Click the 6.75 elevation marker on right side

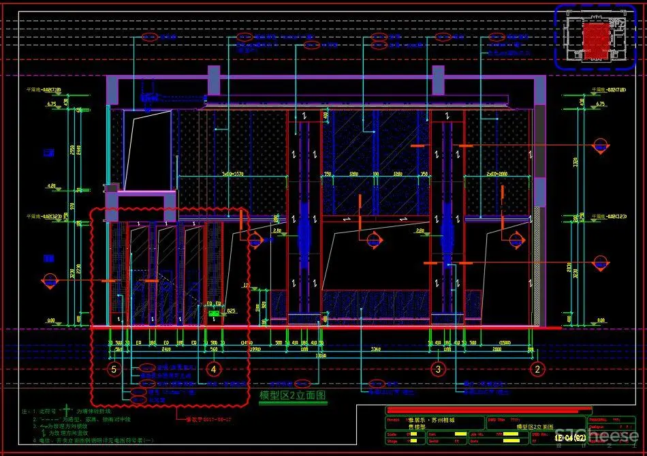[600, 104]
